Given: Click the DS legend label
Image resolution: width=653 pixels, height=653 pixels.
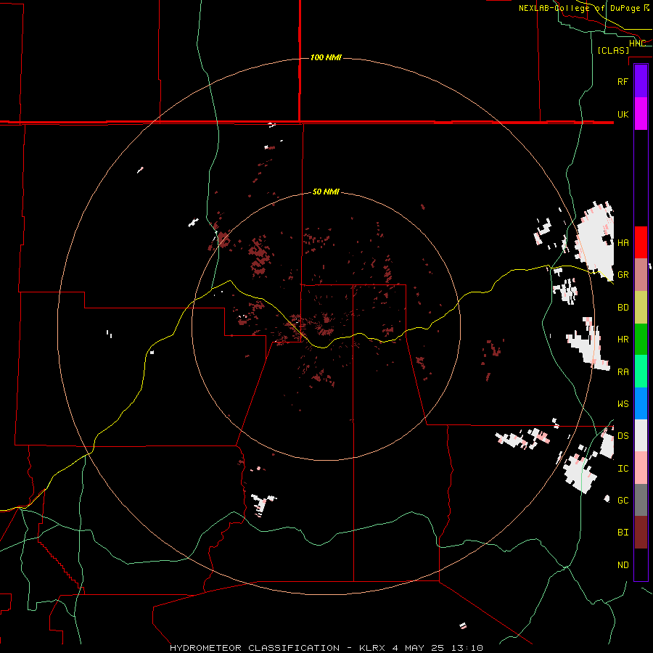Looking at the screenshot, I should [623, 436].
